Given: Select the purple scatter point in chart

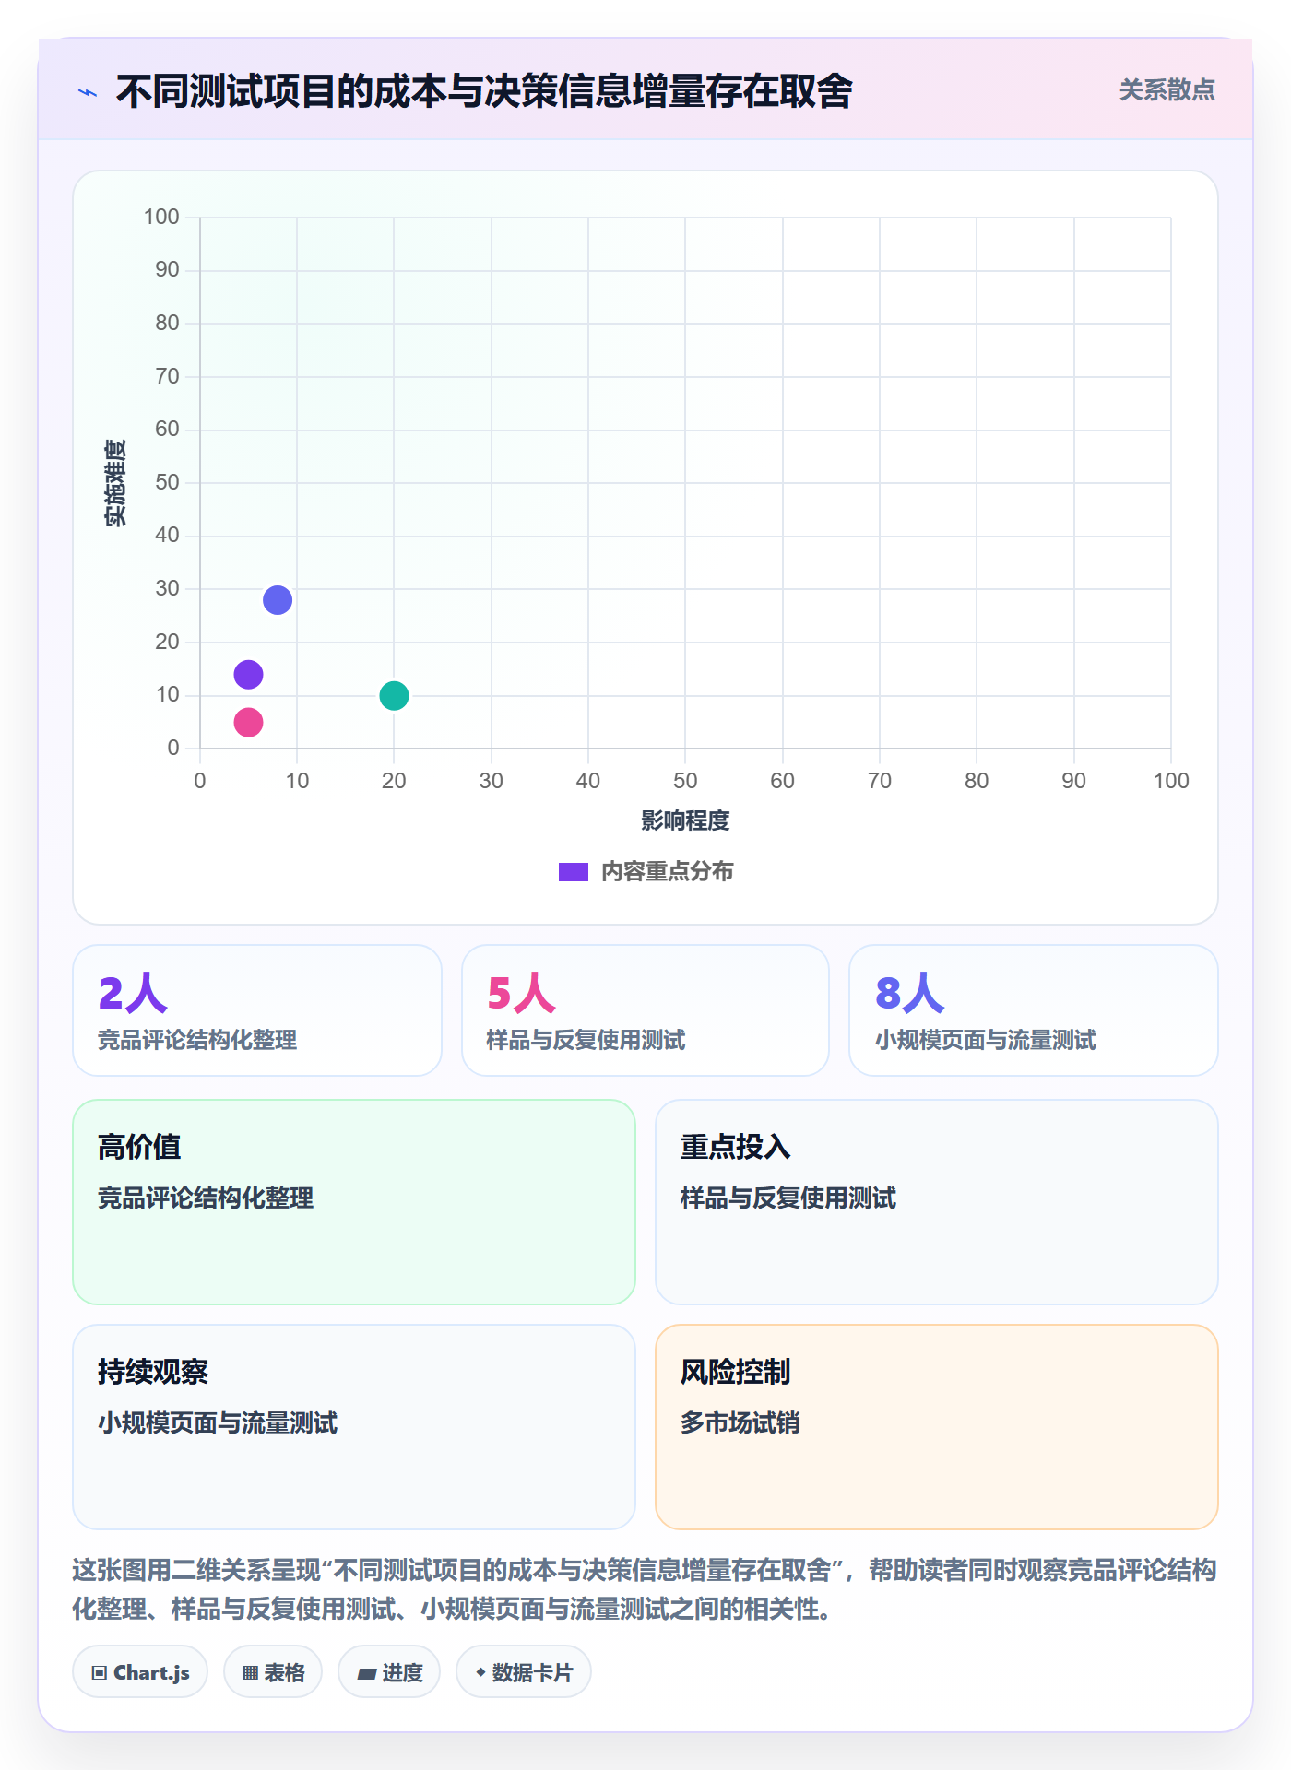Looking at the screenshot, I should click(x=248, y=675).
